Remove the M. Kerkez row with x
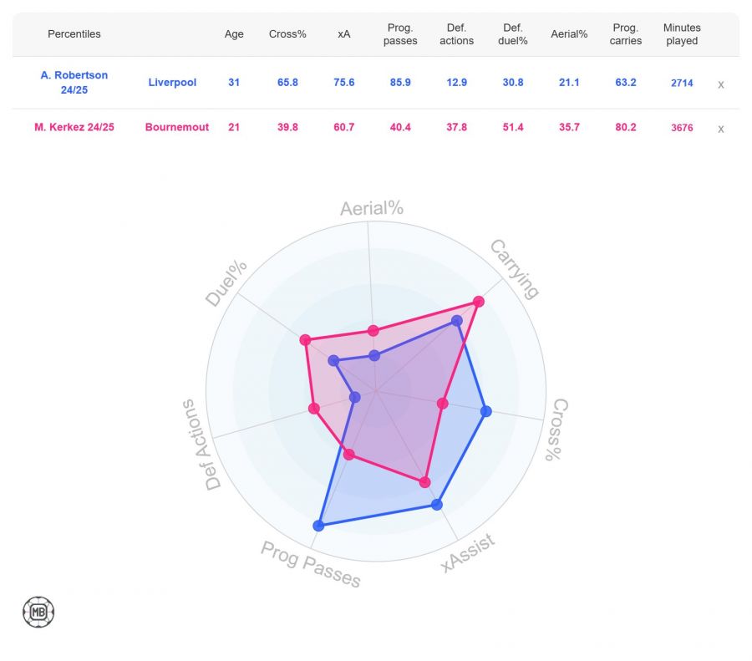752x661 pixels. [x=720, y=128]
